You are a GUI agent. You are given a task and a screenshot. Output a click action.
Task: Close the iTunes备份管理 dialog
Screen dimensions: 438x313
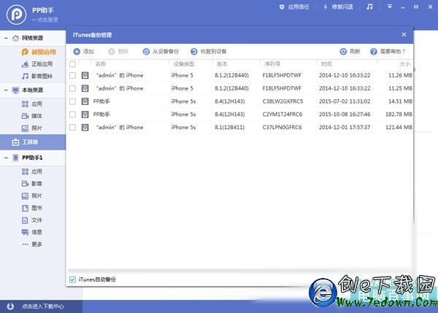[x=404, y=34]
